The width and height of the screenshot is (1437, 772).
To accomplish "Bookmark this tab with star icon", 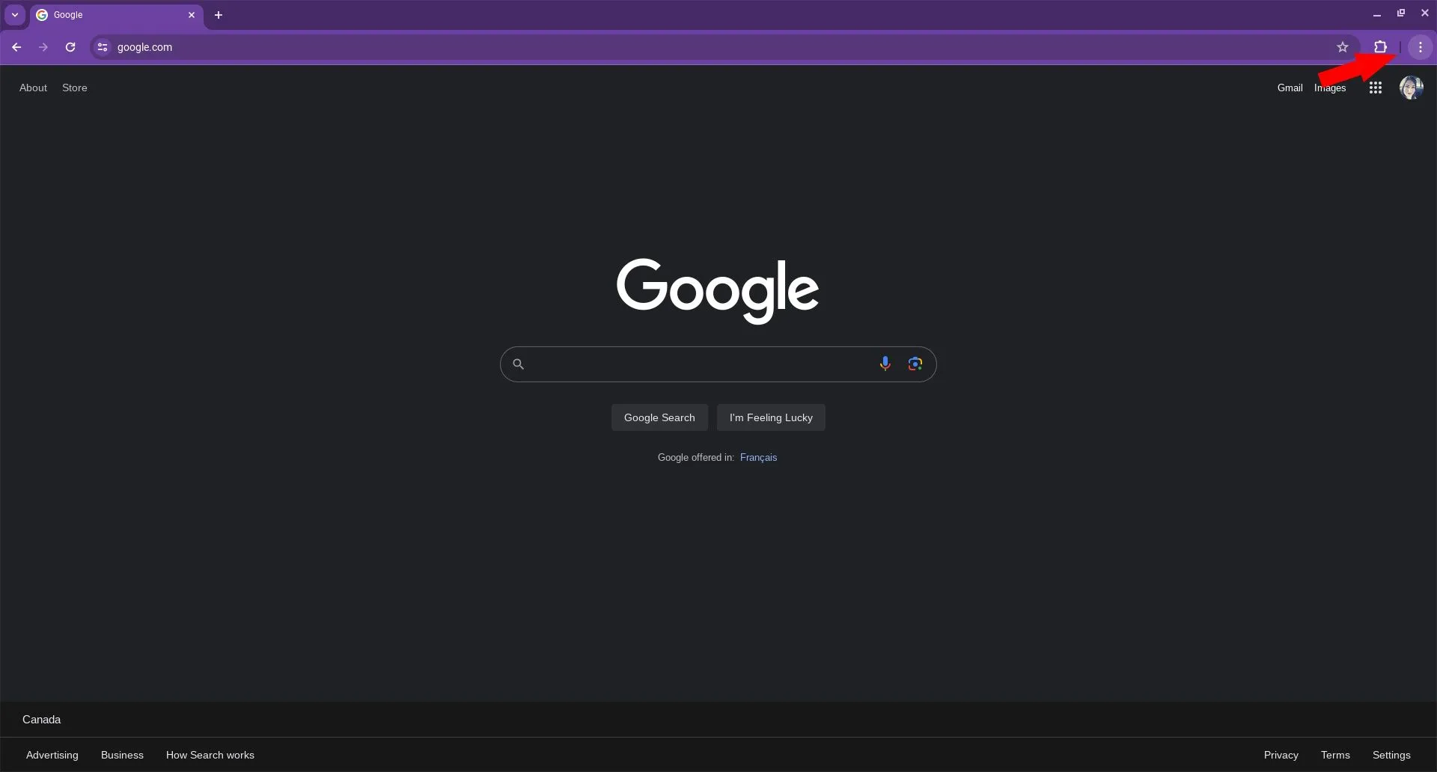I will tap(1343, 47).
